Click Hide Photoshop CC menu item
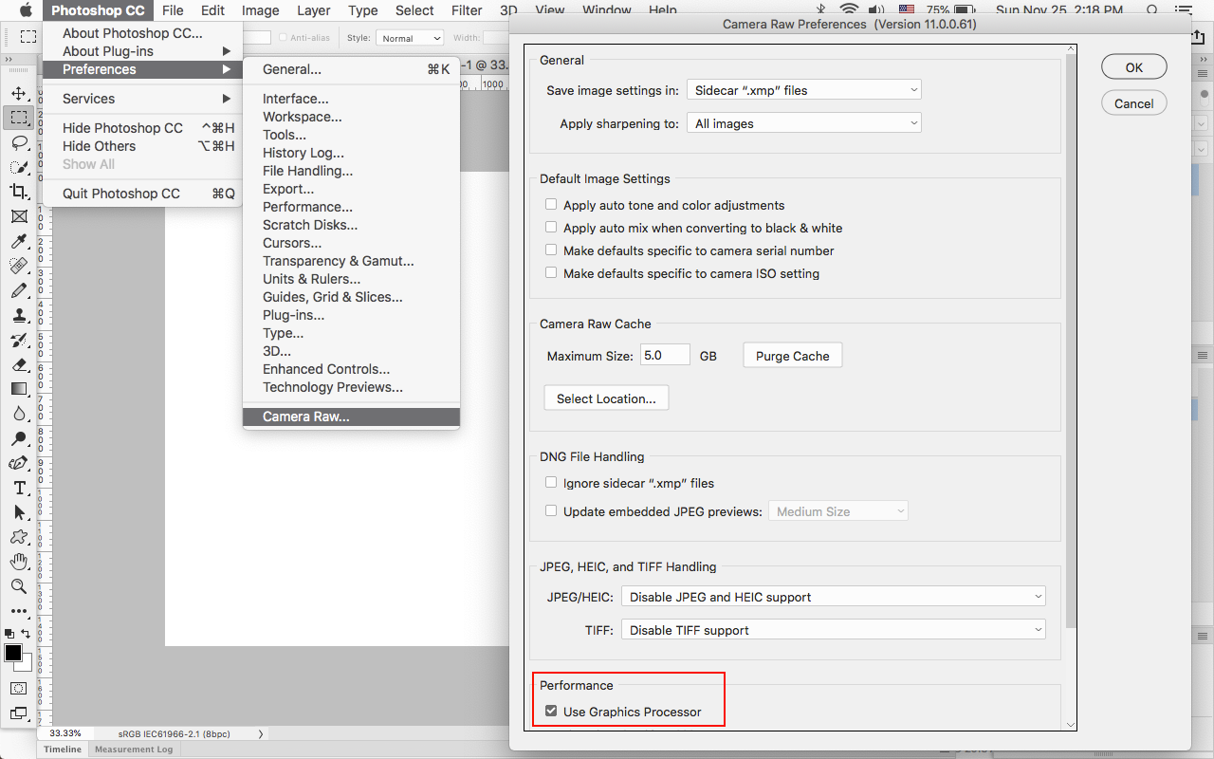Image resolution: width=1214 pixels, height=759 pixels. tap(142, 128)
